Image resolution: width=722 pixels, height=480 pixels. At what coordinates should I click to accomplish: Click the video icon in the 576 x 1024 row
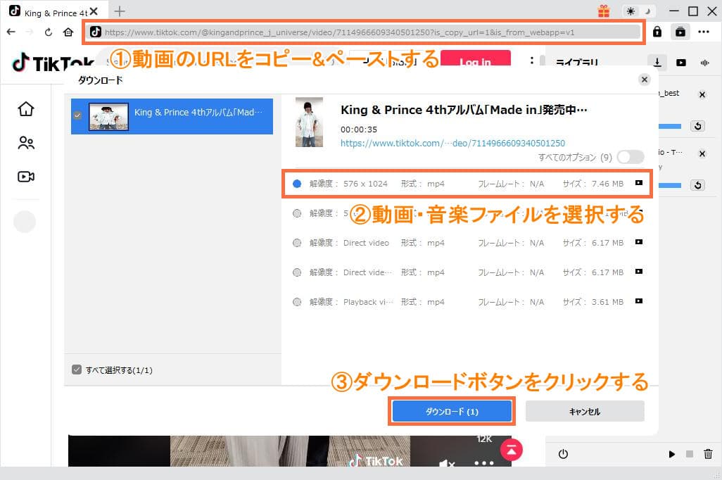coord(639,183)
